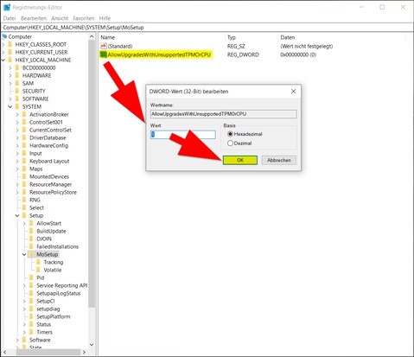Click the MountedDevices folder icon

pyautogui.click(x=24, y=176)
